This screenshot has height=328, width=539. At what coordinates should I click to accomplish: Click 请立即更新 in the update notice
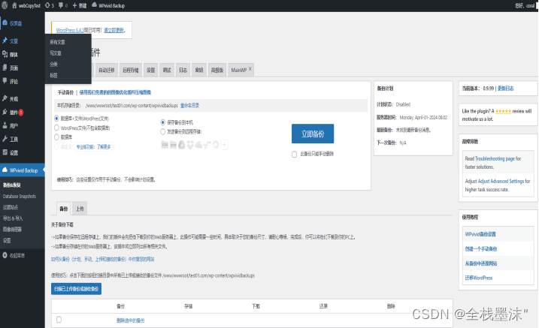pyautogui.click(x=114, y=30)
